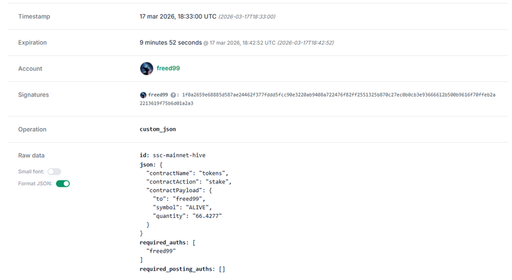The width and height of the screenshot is (512, 280).
Task: Click freed99 name in Signatures row
Action: click(x=158, y=95)
